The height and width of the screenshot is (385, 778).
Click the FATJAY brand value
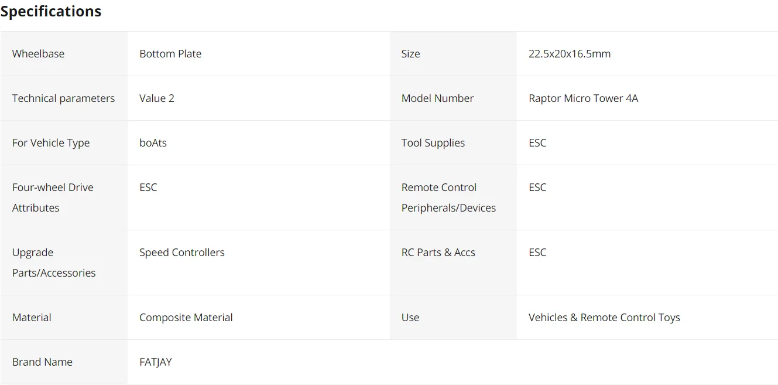pyautogui.click(x=156, y=362)
